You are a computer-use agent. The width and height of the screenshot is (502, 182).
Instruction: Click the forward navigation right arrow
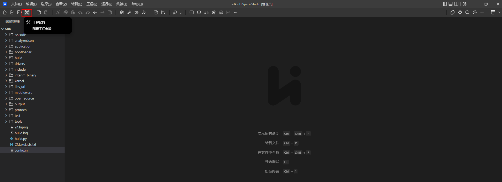coord(102,12)
